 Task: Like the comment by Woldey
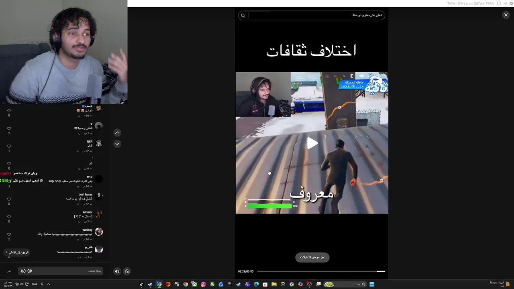pos(9,234)
